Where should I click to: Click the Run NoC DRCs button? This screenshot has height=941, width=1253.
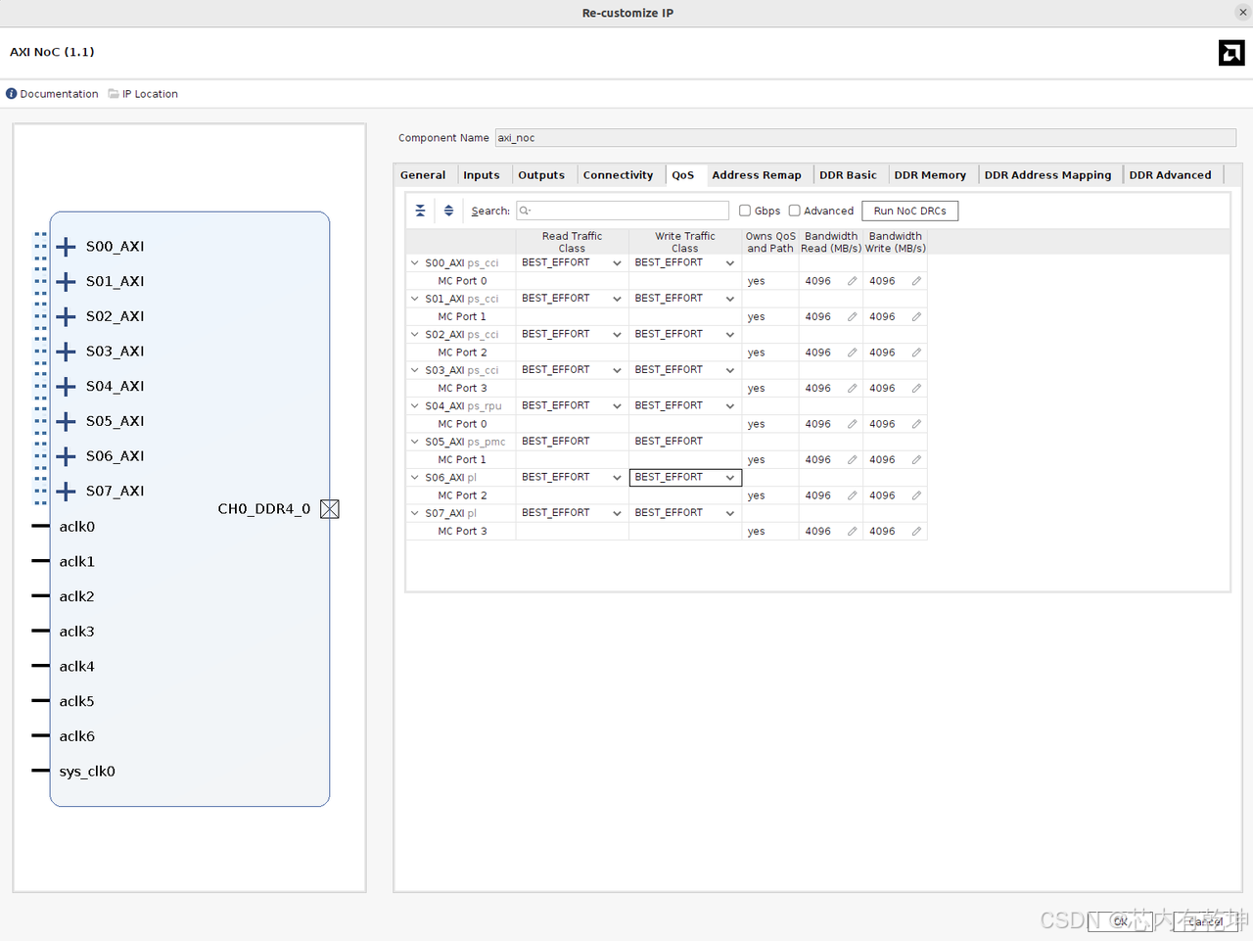pos(909,211)
